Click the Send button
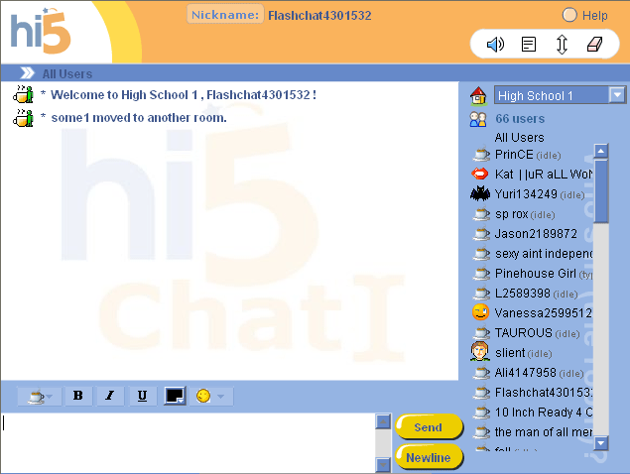The width and height of the screenshot is (630, 474). [429, 427]
